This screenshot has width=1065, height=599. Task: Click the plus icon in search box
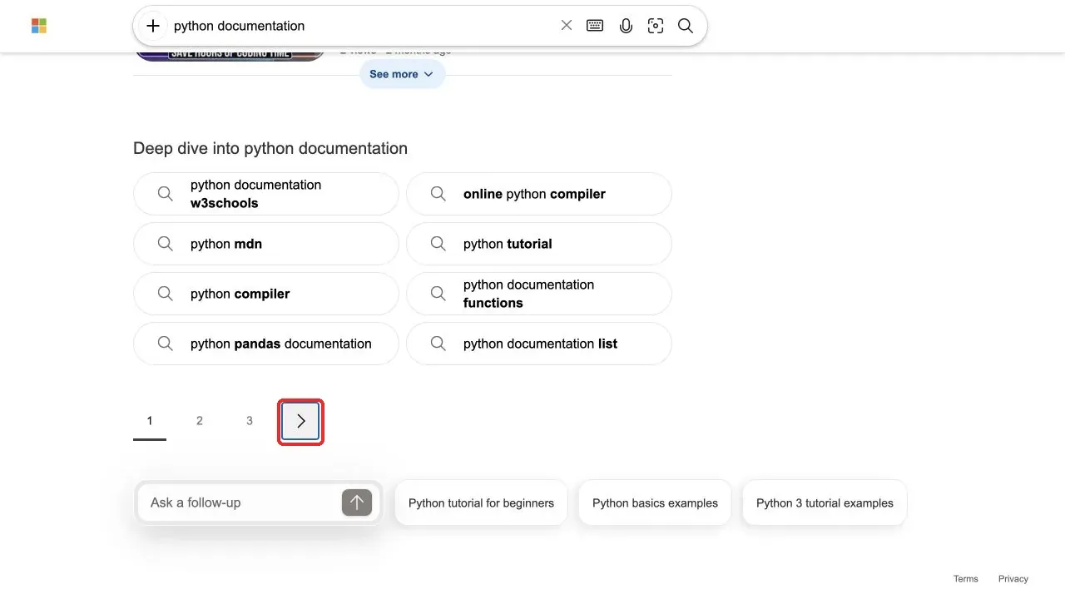click(x=153, y=26)
